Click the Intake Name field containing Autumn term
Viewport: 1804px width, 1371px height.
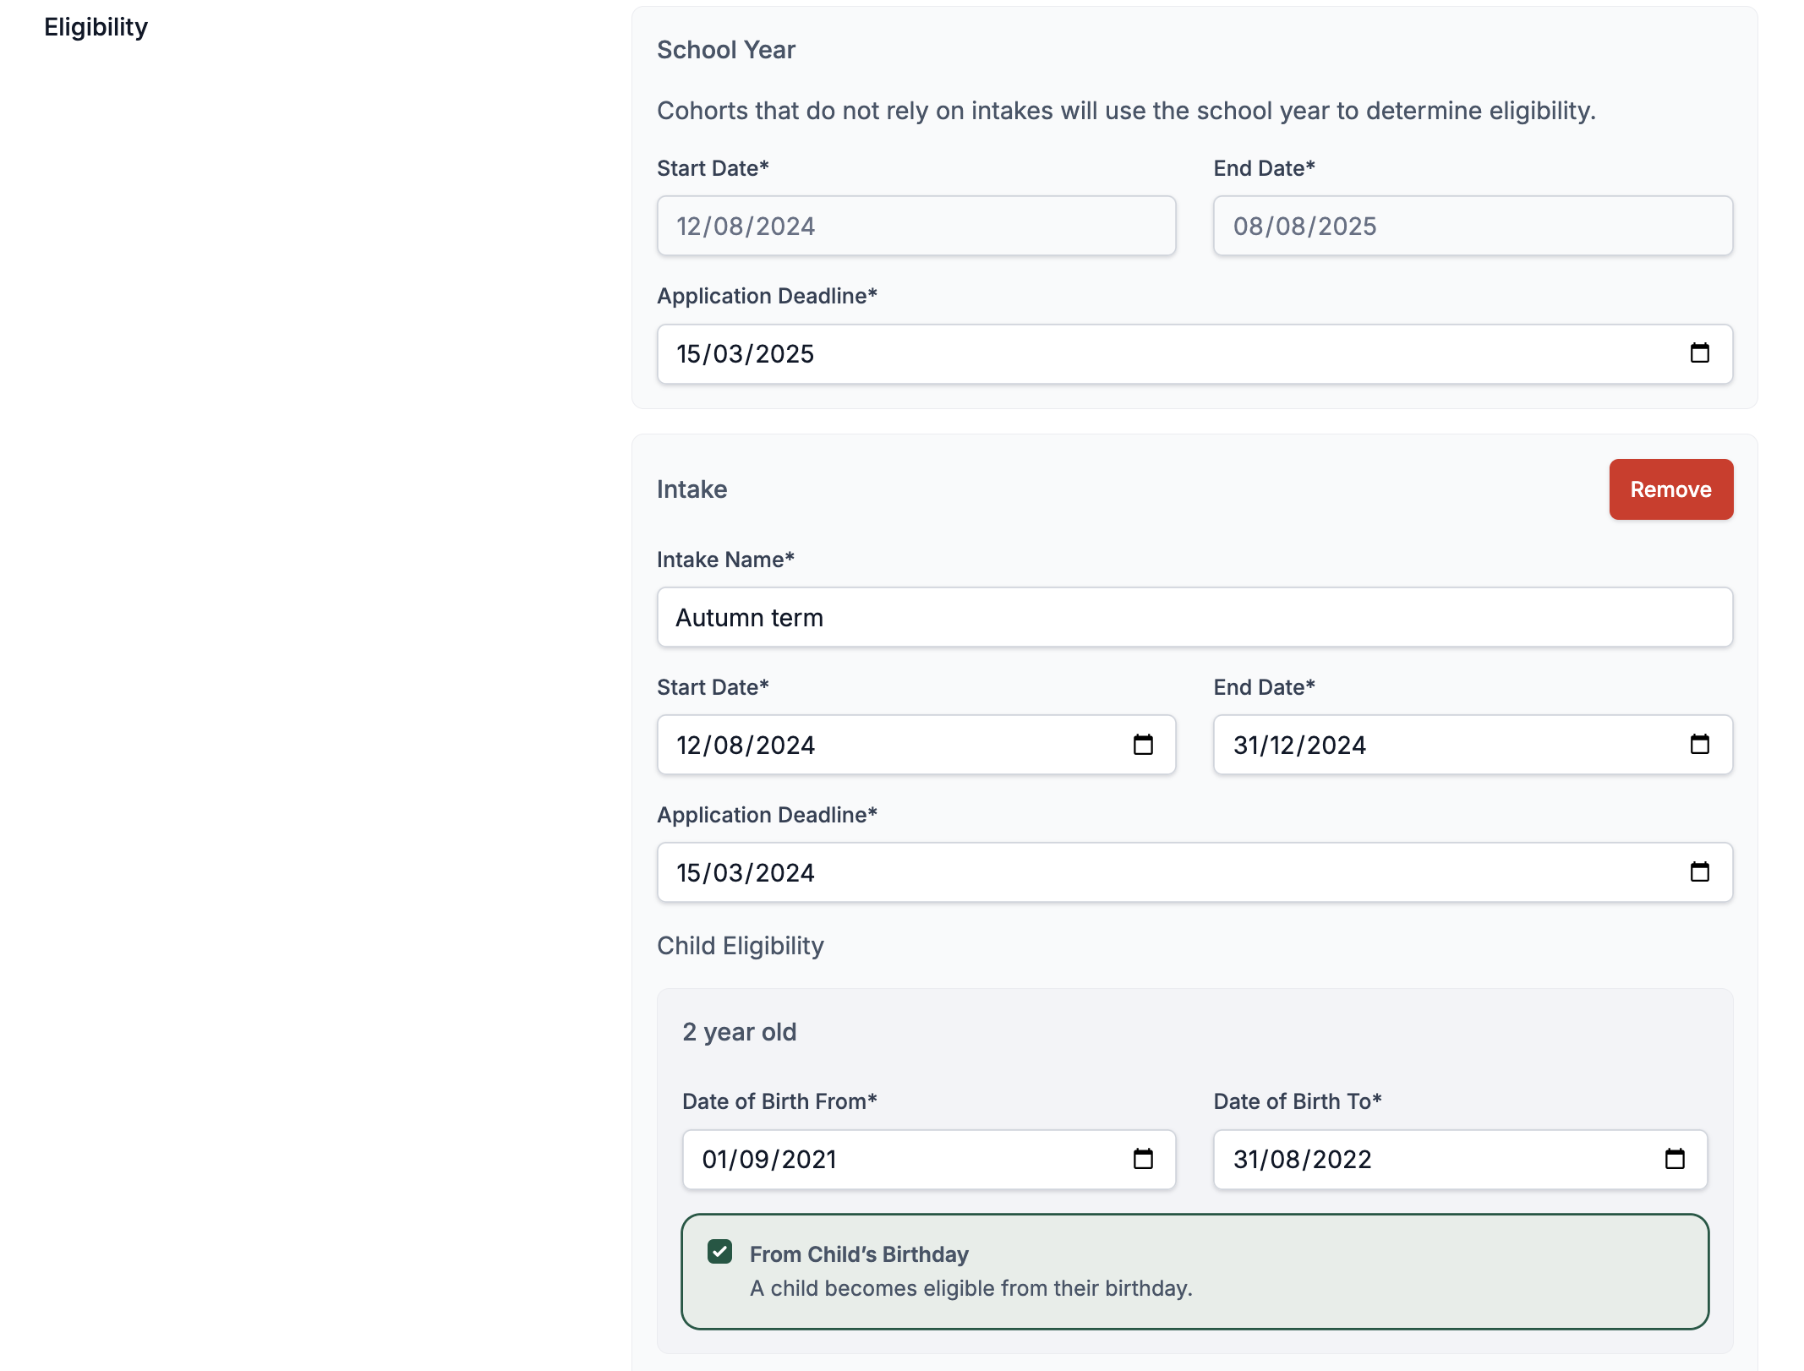[x=1194, y=618]
